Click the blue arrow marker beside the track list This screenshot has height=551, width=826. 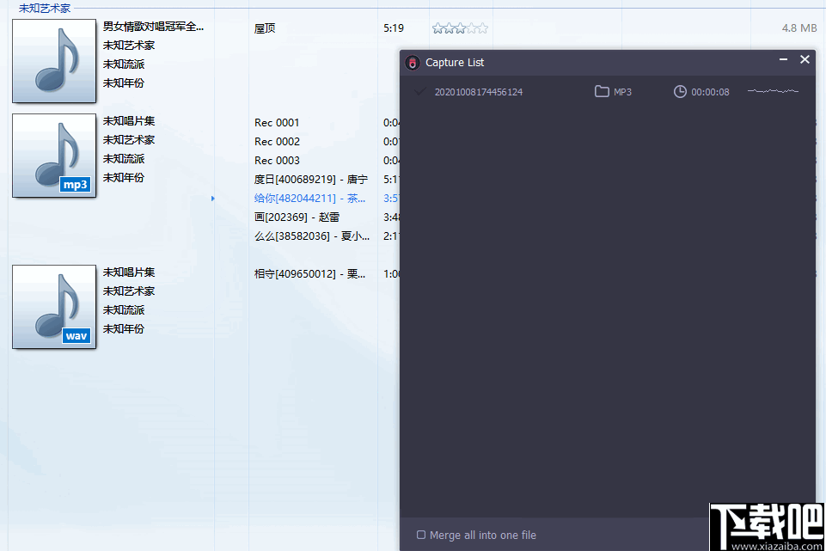coord(212,198)
